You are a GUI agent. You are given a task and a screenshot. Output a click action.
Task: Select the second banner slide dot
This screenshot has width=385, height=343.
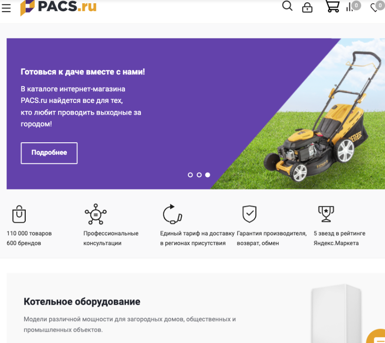point(199,175)
